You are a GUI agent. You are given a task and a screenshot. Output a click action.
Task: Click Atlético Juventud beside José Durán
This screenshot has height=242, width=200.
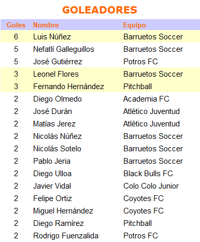(x=151, y=111)
